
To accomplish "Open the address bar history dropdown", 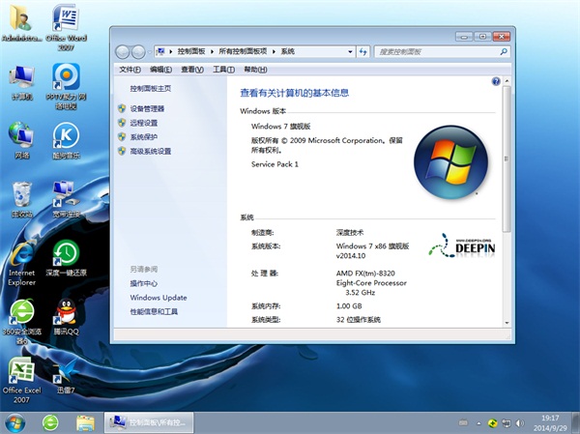I will [x=350, y=52].
